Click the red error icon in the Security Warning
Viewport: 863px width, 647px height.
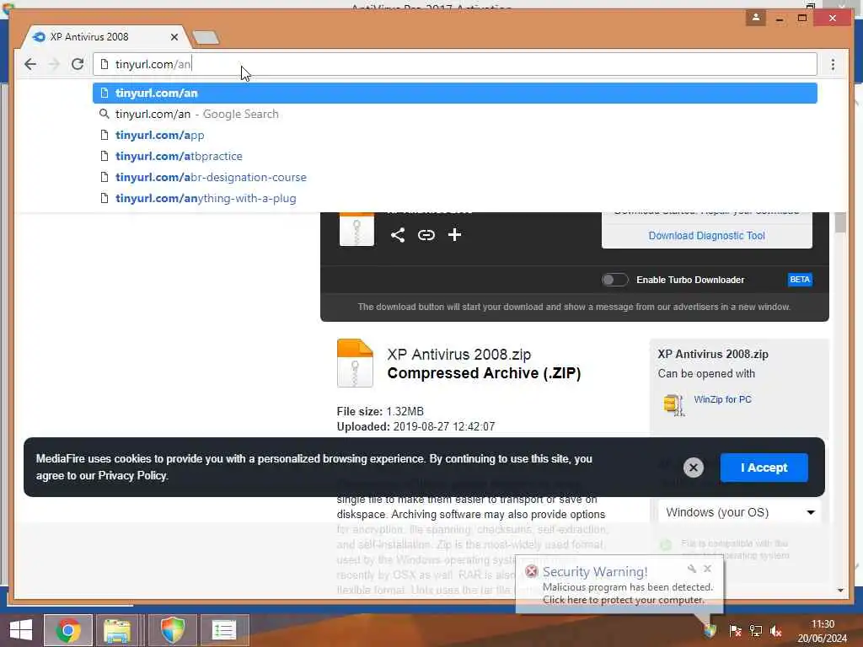531,571
